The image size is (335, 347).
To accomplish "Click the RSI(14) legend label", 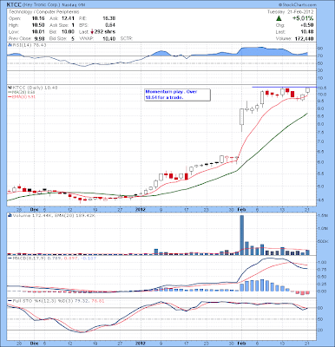I will pyautogui.click(x=29, y=45).
